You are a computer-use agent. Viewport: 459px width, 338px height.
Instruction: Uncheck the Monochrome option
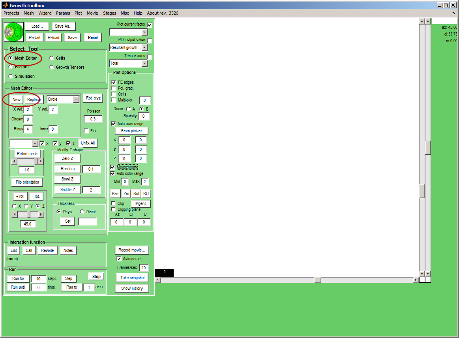[x=113, y=167]
